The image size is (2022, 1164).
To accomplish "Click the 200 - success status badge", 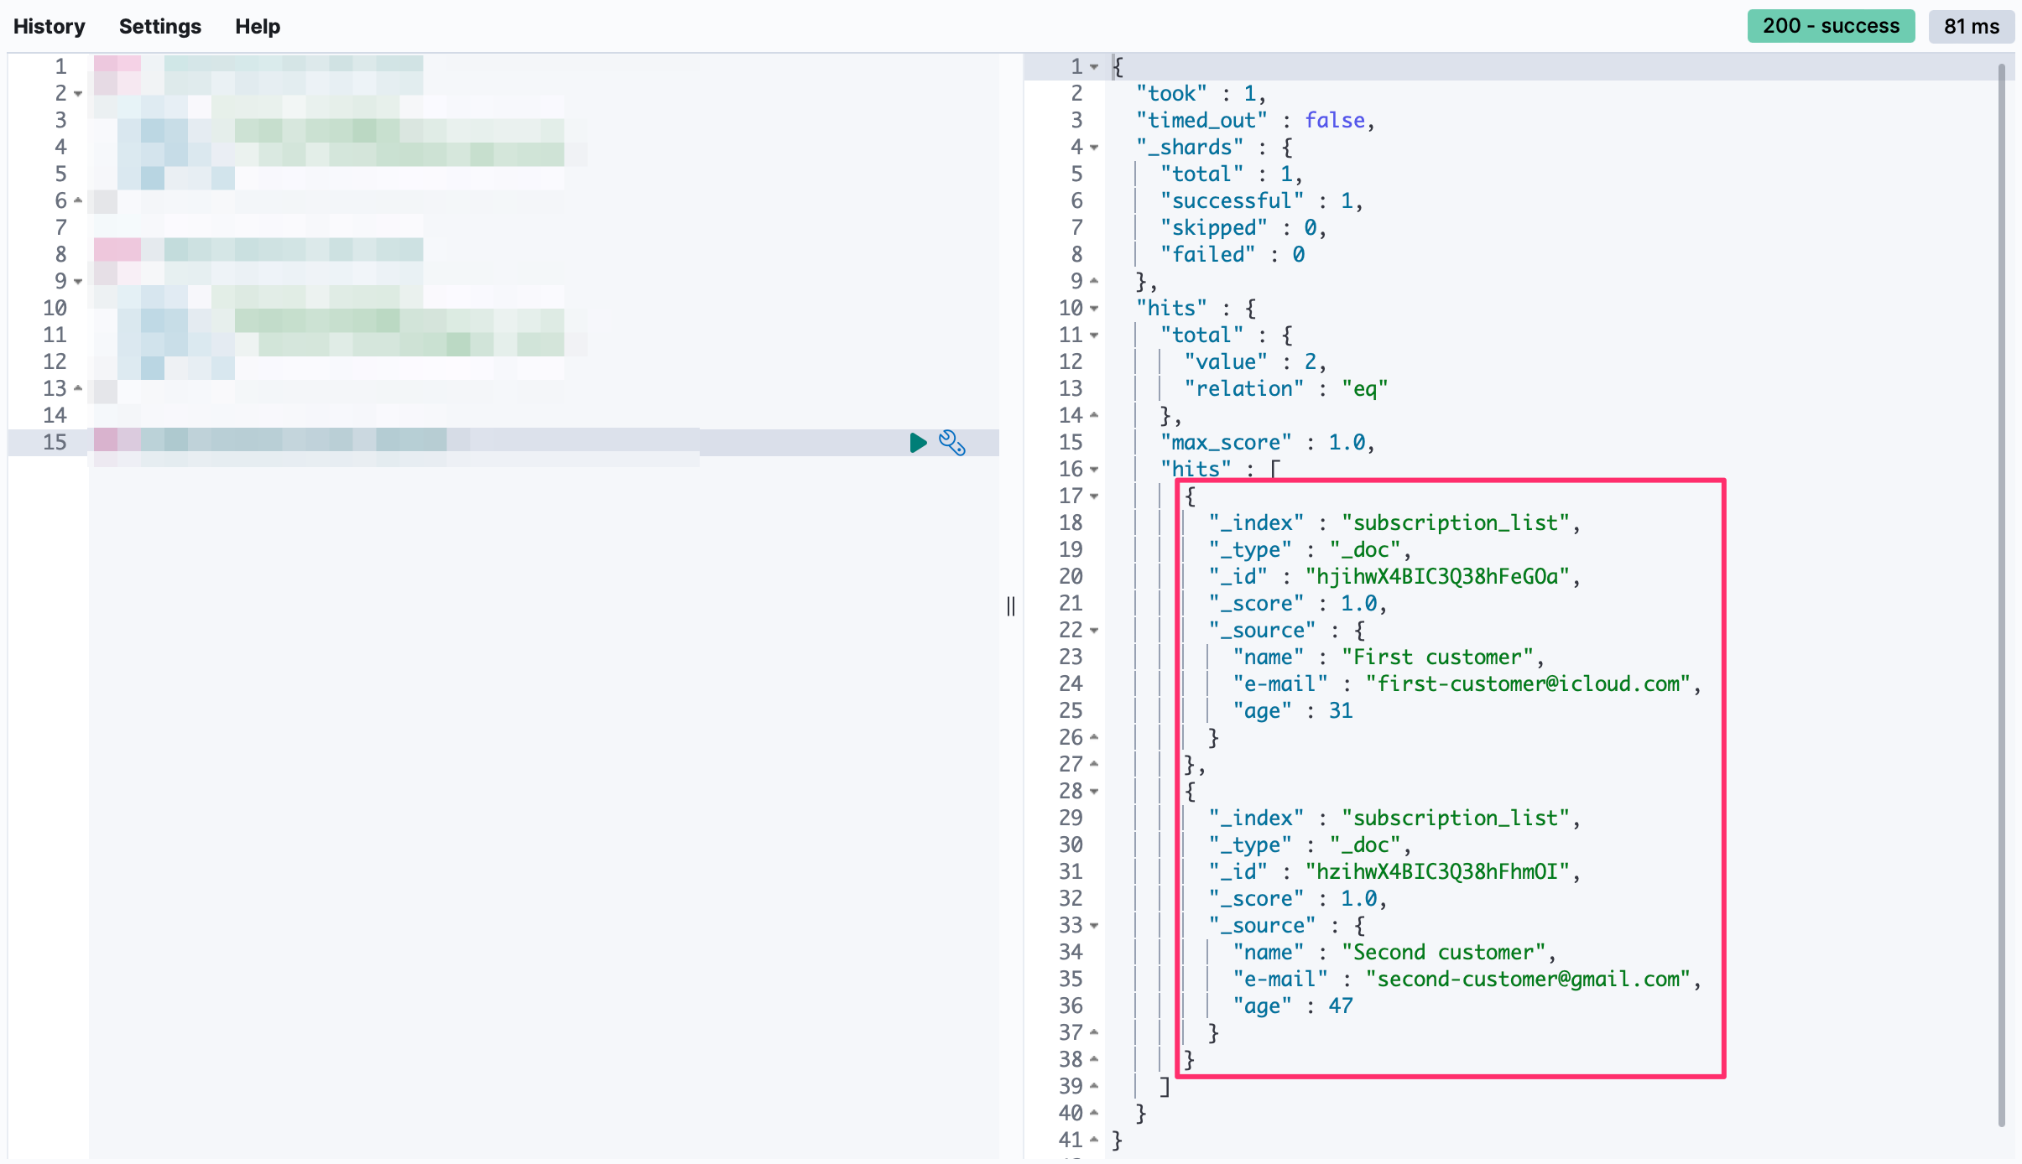I will (1830, 26).
